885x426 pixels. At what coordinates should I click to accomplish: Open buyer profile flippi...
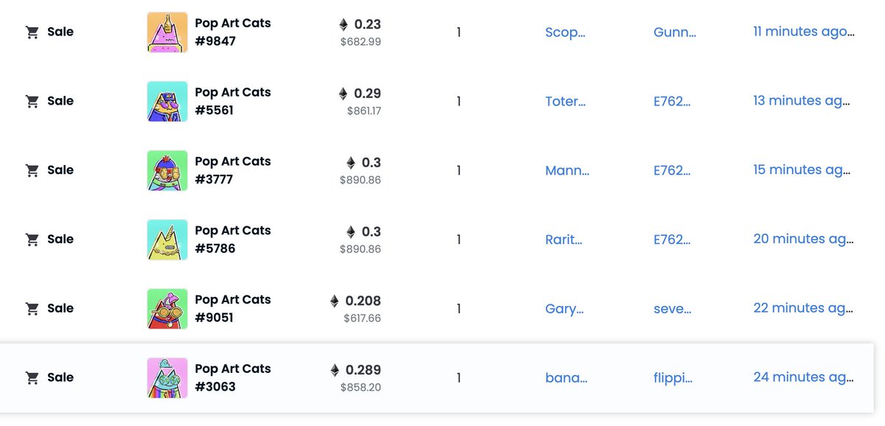coord(673,378)
